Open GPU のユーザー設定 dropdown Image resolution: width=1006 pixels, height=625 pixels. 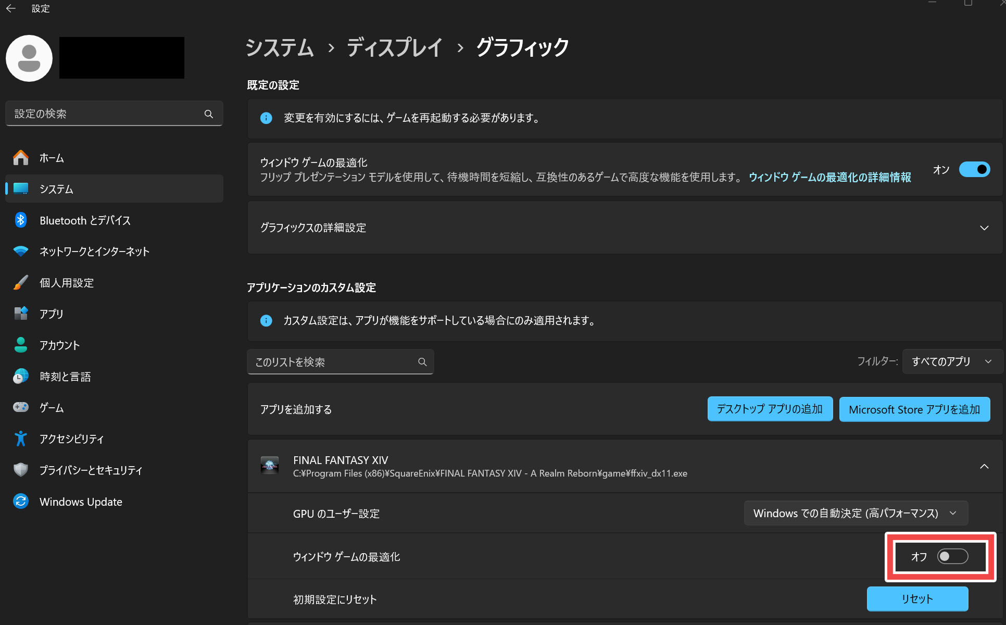tap(856, 514)
